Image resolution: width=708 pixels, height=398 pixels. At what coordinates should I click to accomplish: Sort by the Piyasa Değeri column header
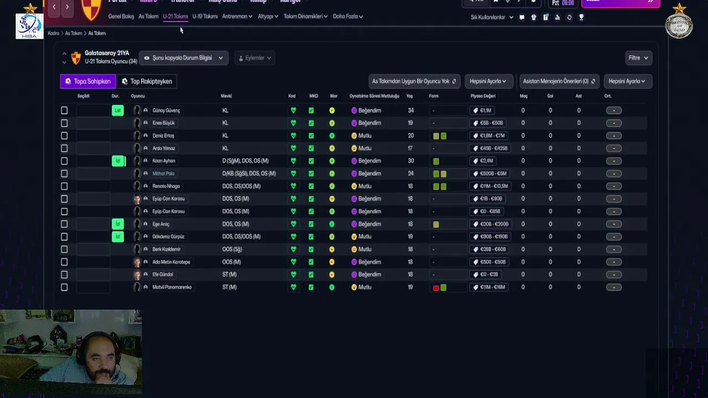tap(483, 96)
